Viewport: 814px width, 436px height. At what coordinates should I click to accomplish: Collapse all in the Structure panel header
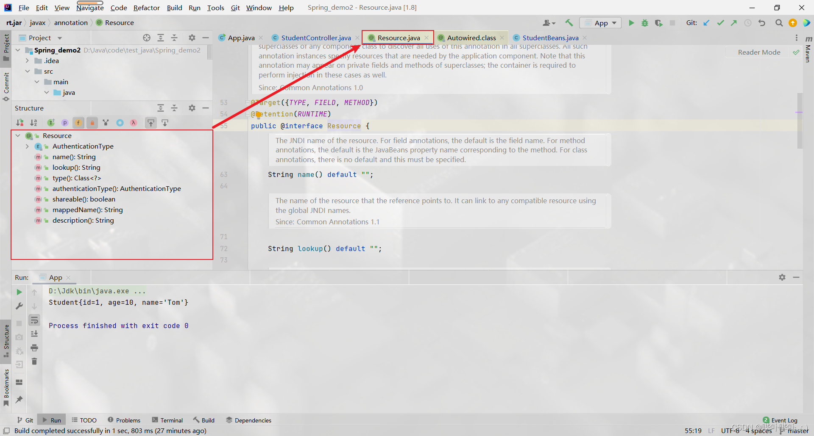click(174, 108)
